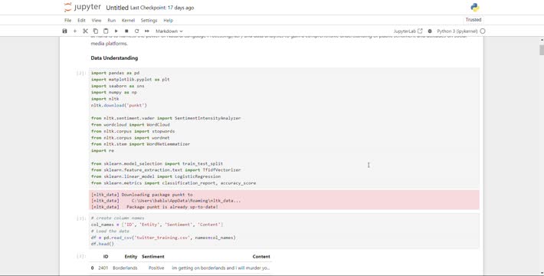The height and width of the screenshot is (276, 544).
Task: Save the notebook with the floppy icon
Action: click(64, 31)
